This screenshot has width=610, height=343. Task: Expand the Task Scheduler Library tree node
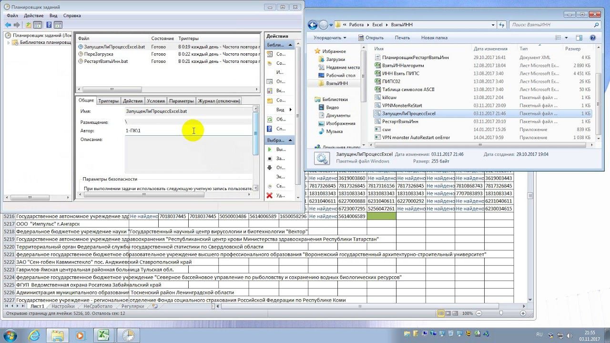[9, 42]
